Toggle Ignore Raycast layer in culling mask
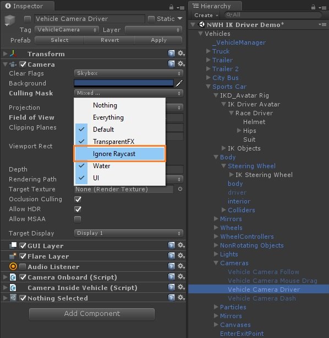Image resolution: width=329 pixels, height=338 pixels. pyautogui.click(x=120, y=154)
